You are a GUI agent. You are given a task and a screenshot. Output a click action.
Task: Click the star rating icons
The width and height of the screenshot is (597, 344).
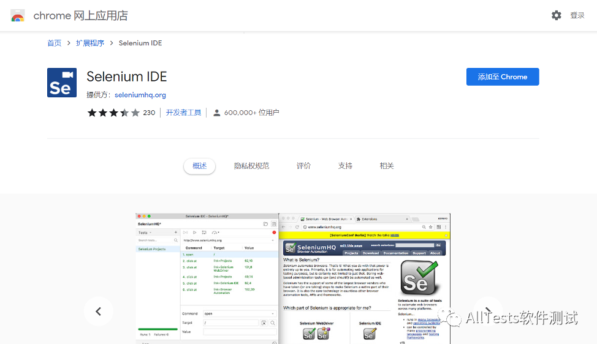click(113, 113)
